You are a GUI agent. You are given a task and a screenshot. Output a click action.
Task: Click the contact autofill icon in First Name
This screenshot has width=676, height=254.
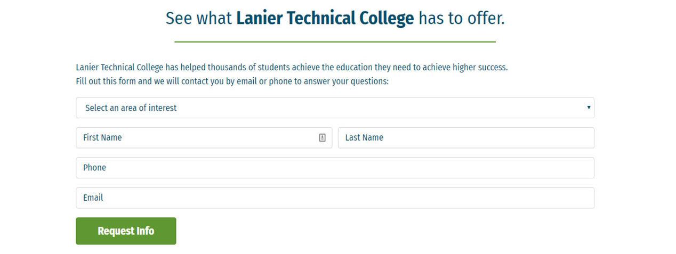click(322, 138)
